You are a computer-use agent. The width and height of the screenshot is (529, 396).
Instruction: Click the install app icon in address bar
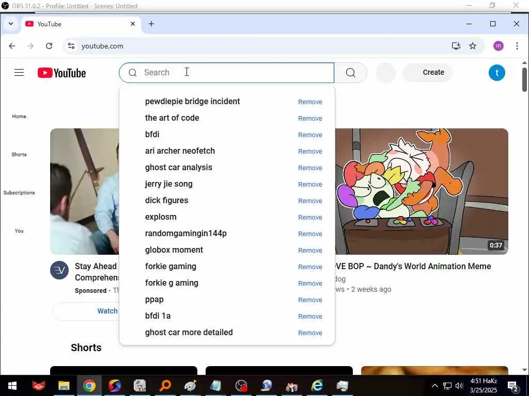pos(456,46)
